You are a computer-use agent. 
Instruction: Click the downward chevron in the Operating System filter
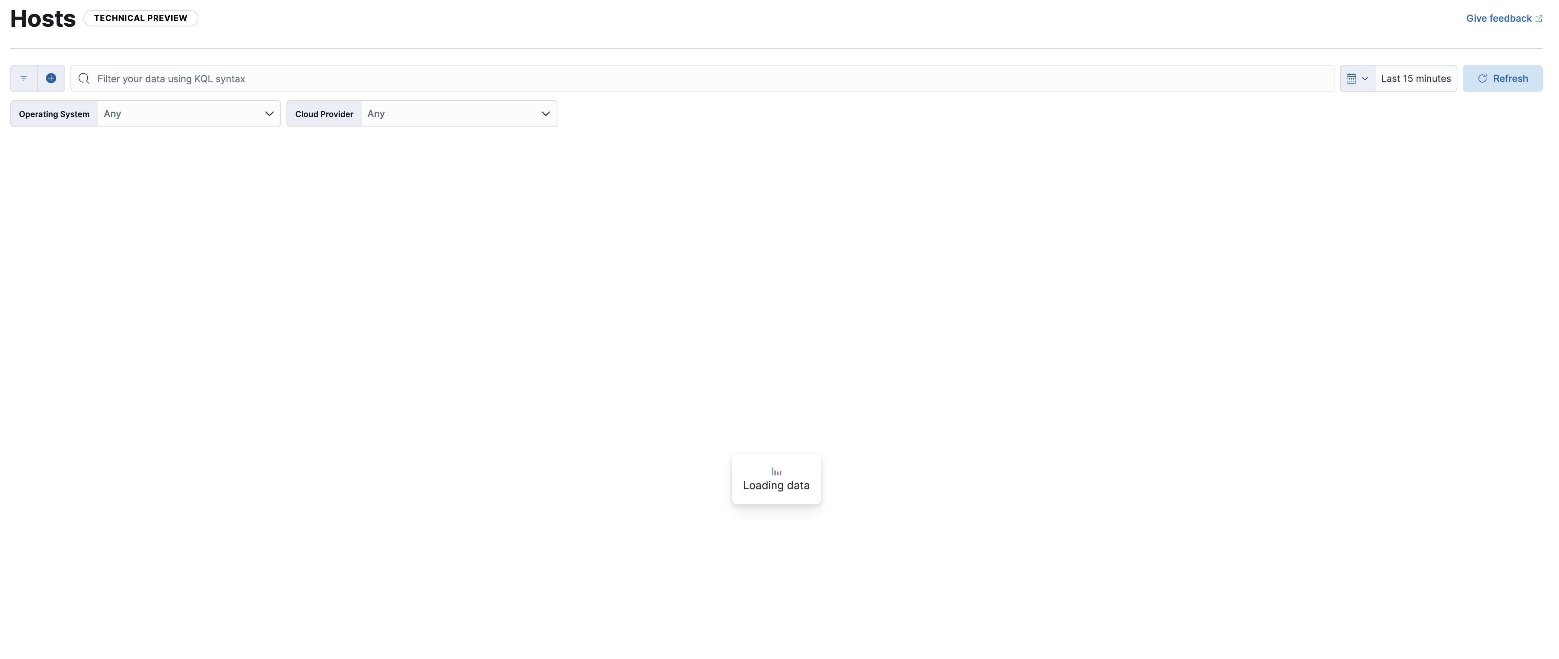(269, 113)
